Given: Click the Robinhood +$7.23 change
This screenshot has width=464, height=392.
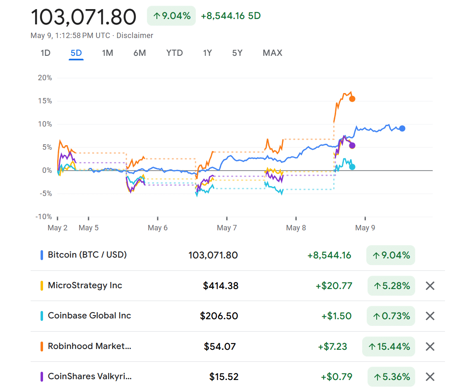Looking at the screenshot, I should point(332,347).
